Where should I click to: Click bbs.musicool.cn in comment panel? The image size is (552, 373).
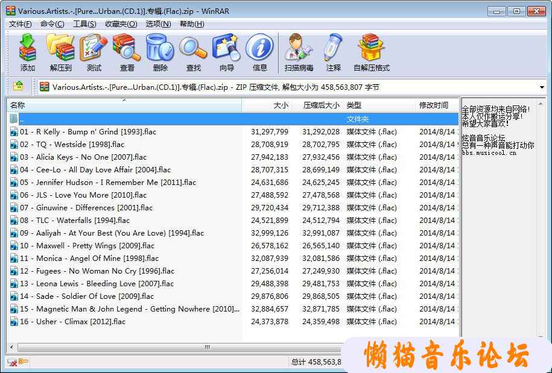[x=489, y=153]
